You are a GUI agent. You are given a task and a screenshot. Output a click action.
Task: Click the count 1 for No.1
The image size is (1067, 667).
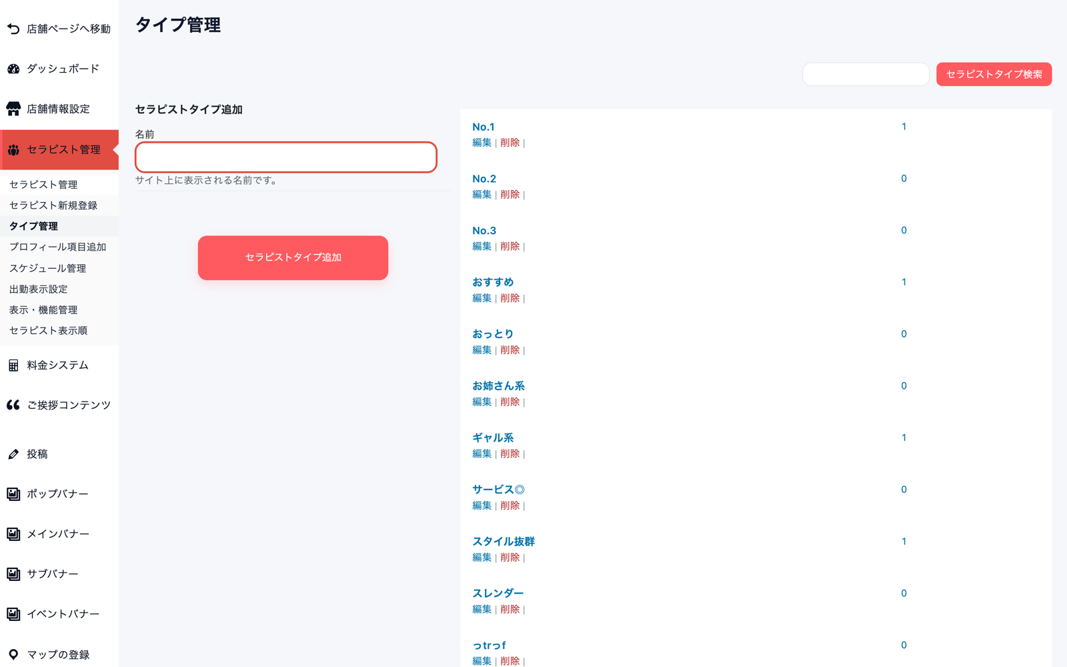[904, 127]
